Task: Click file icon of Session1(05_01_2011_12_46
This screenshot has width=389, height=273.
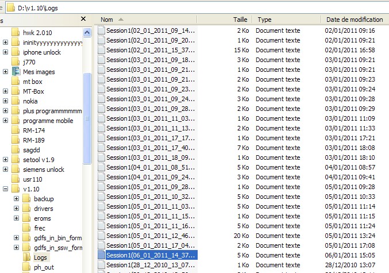Action: (101, 236)
